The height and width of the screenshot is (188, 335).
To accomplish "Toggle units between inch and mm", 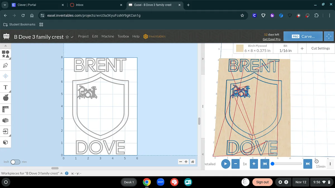I will pos(15,162).
